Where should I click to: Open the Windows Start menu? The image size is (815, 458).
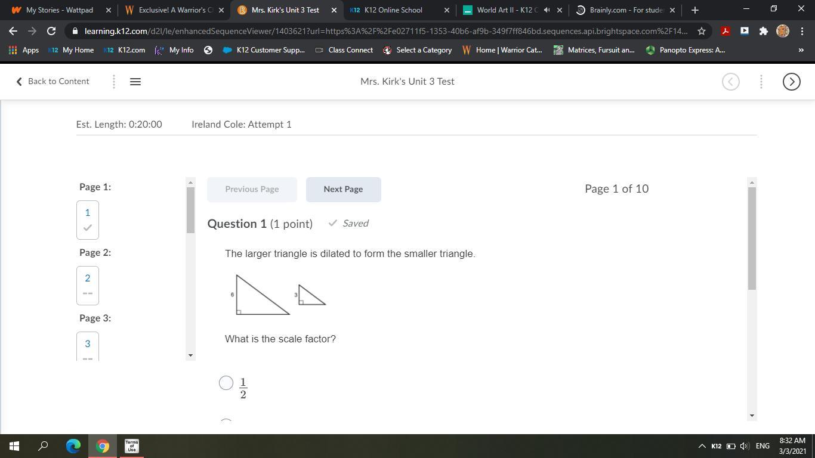tap(14, 446)
